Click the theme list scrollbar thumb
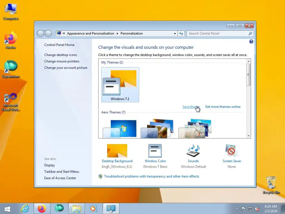Screen dimensions: 285x214 coord(249,75)
